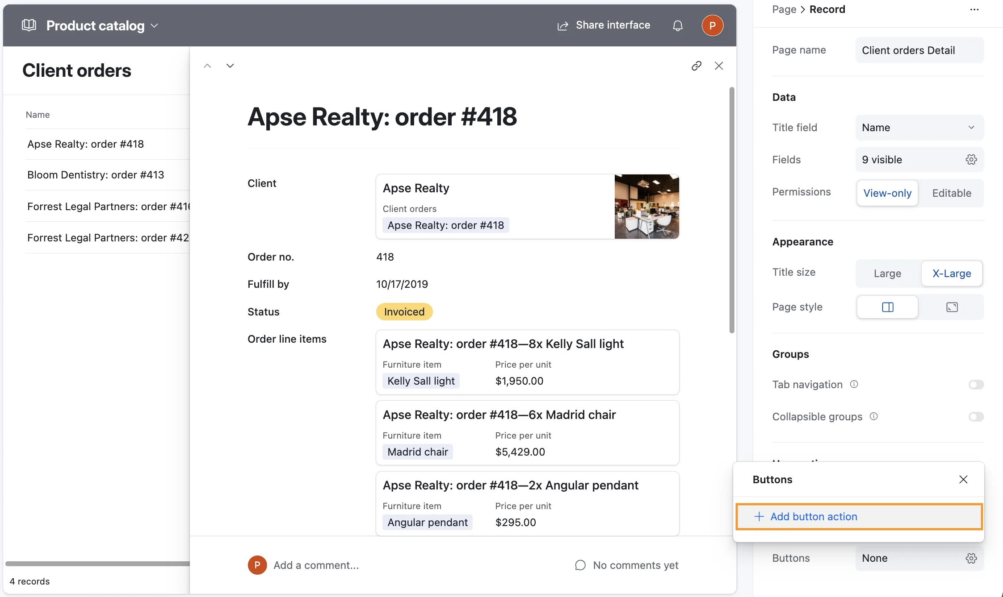The image size is (1003, 597).
Task: Click Add button action
Action: [858, 516]
